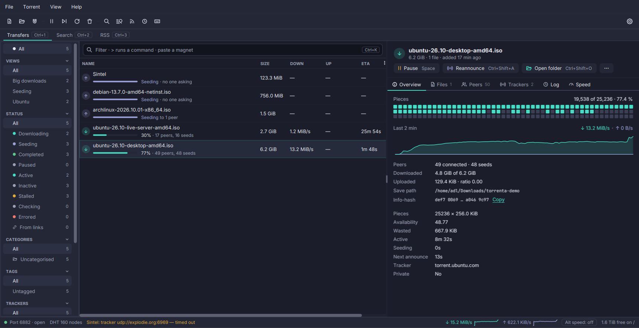Switch to the RSS tab
639x328 pixels.
click(x=114, y=35)
